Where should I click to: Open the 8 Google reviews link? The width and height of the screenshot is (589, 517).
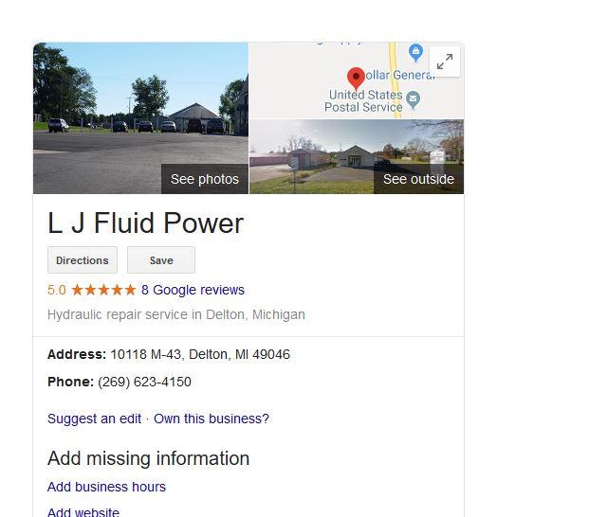(x=193, y=290)
